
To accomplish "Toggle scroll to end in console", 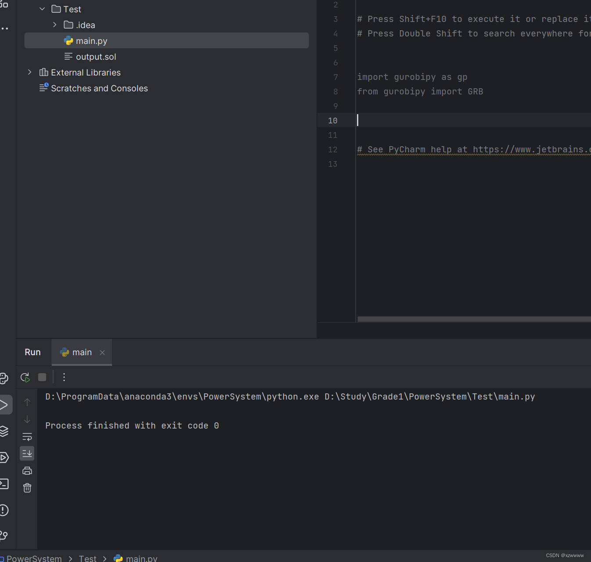I will 27,453.
